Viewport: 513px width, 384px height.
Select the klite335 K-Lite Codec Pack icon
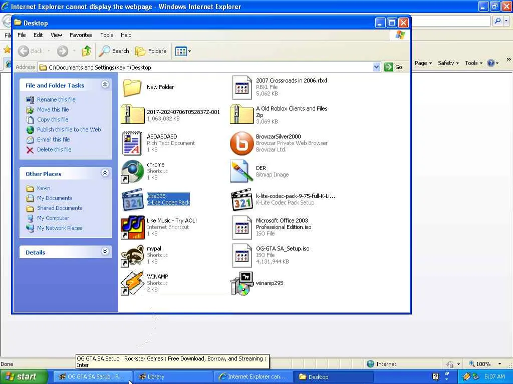coord(132,199)
